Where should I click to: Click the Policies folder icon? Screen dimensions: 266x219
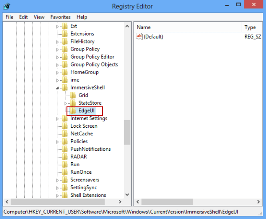coord(65,141)
